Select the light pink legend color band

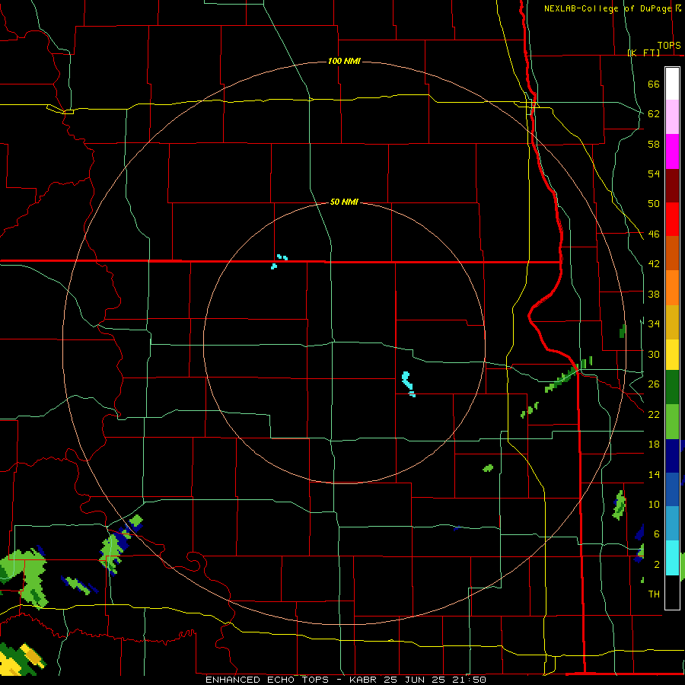tap(672, 117)
